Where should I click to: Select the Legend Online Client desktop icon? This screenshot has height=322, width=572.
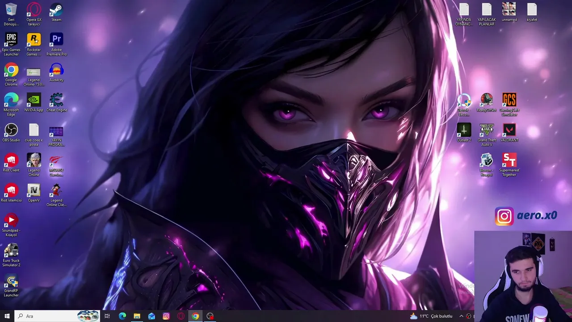point(56,195)
